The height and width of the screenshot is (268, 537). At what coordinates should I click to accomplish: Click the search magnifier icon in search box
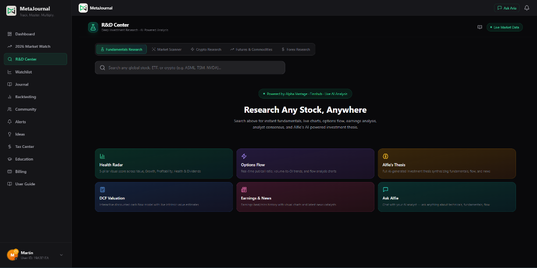click(x=102, y=68)
